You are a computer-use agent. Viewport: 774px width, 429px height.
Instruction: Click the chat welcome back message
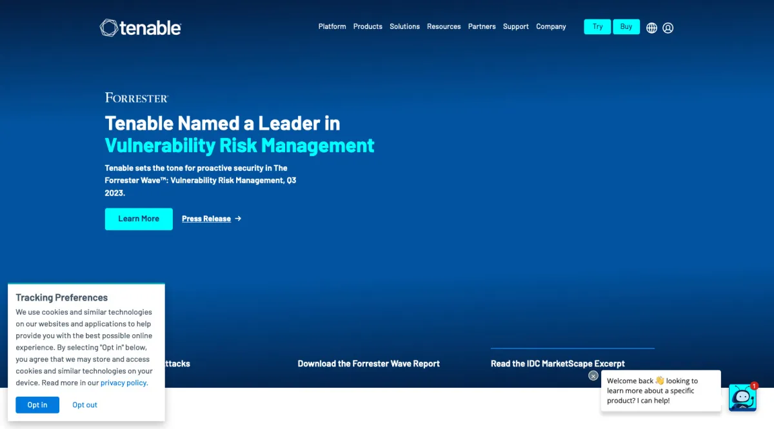tap(660, 391)
